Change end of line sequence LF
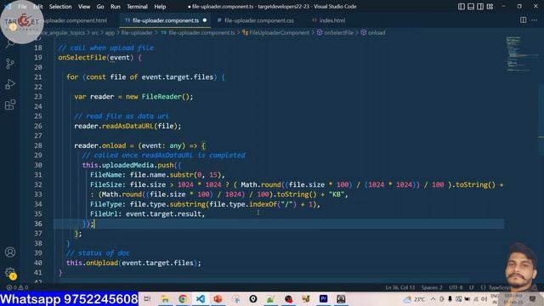The image size is (544, 306). click(x=472, y=287)
